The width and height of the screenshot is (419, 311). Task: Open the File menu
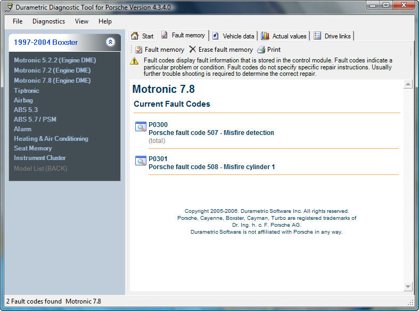point(18,21)
